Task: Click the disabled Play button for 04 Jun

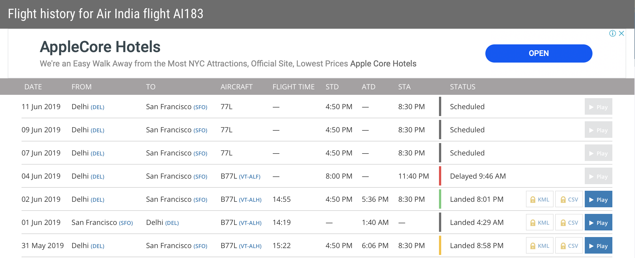Action: (x=598, y=176)
